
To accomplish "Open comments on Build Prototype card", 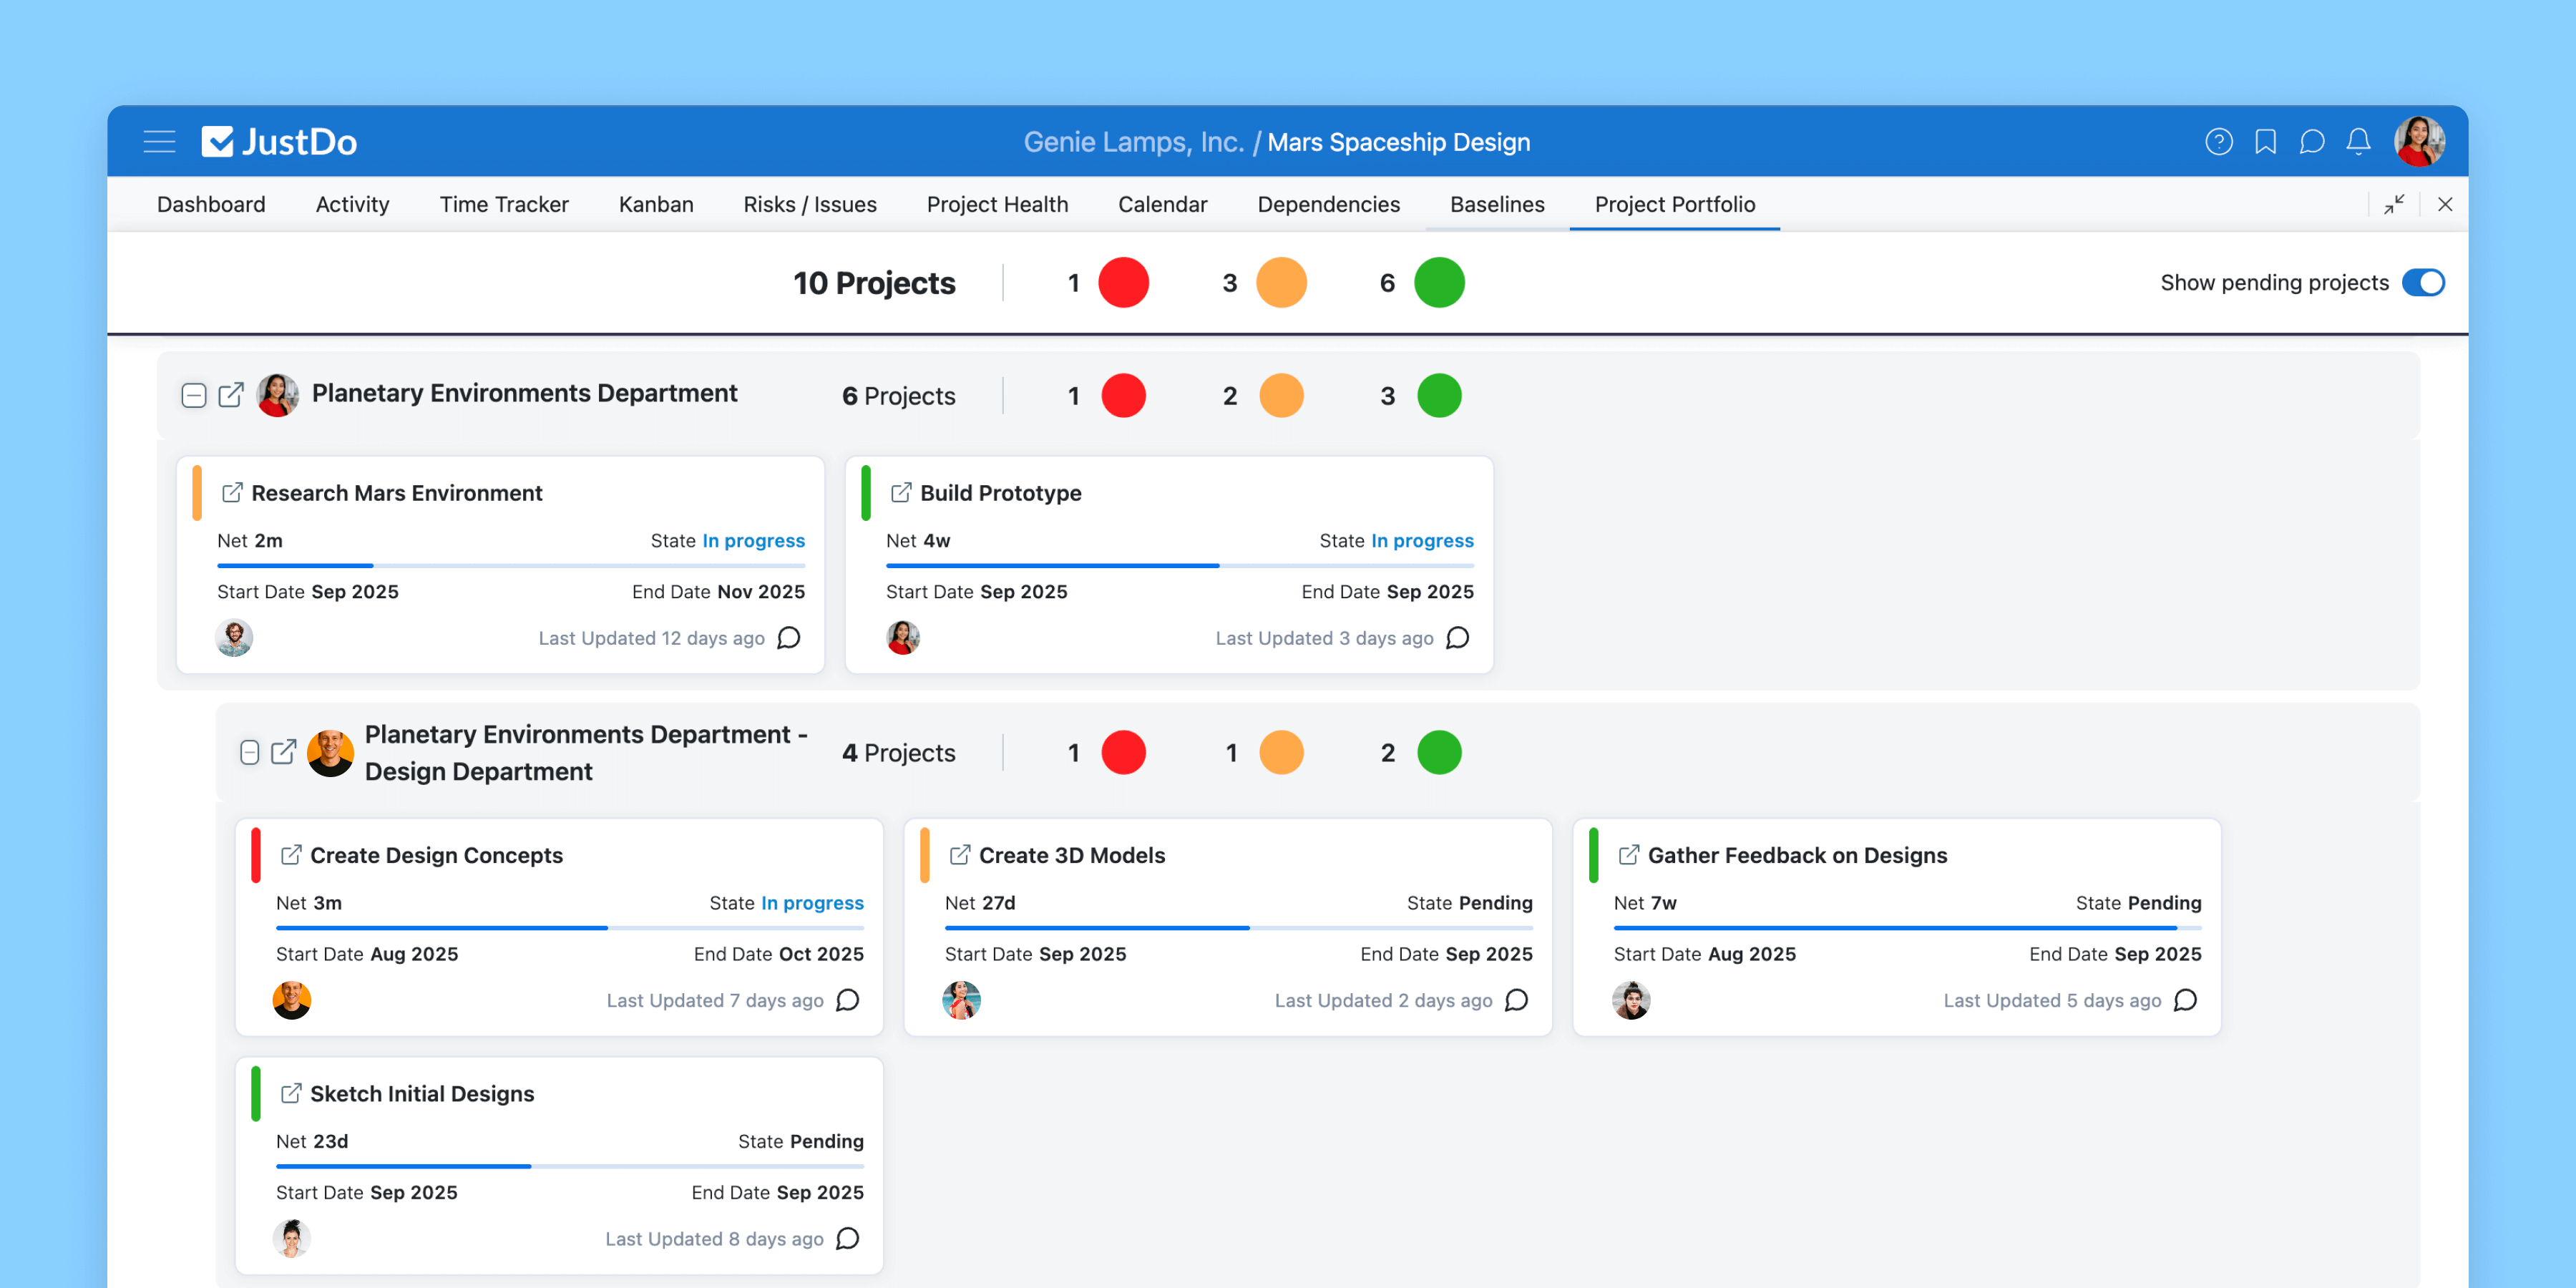I will (x=1458, y=638).
